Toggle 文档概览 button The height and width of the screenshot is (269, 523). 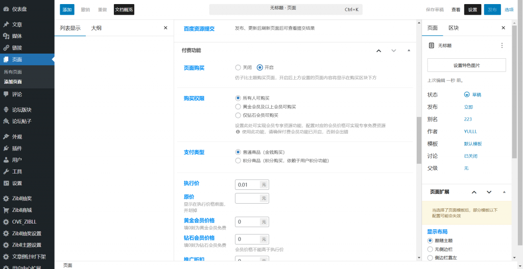point(124,10)
